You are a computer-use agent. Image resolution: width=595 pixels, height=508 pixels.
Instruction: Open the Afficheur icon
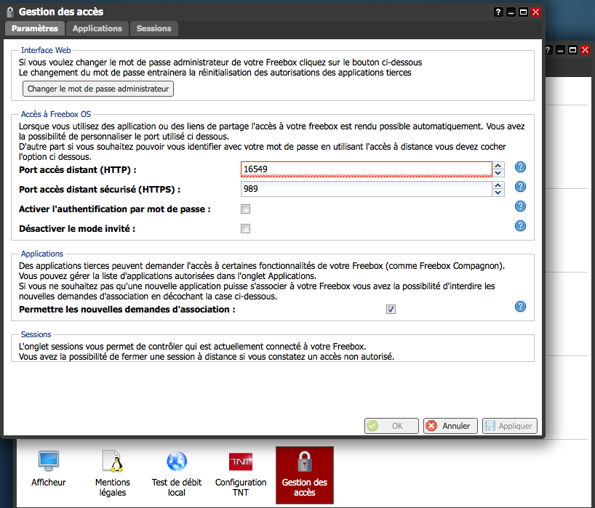(48, 461)
